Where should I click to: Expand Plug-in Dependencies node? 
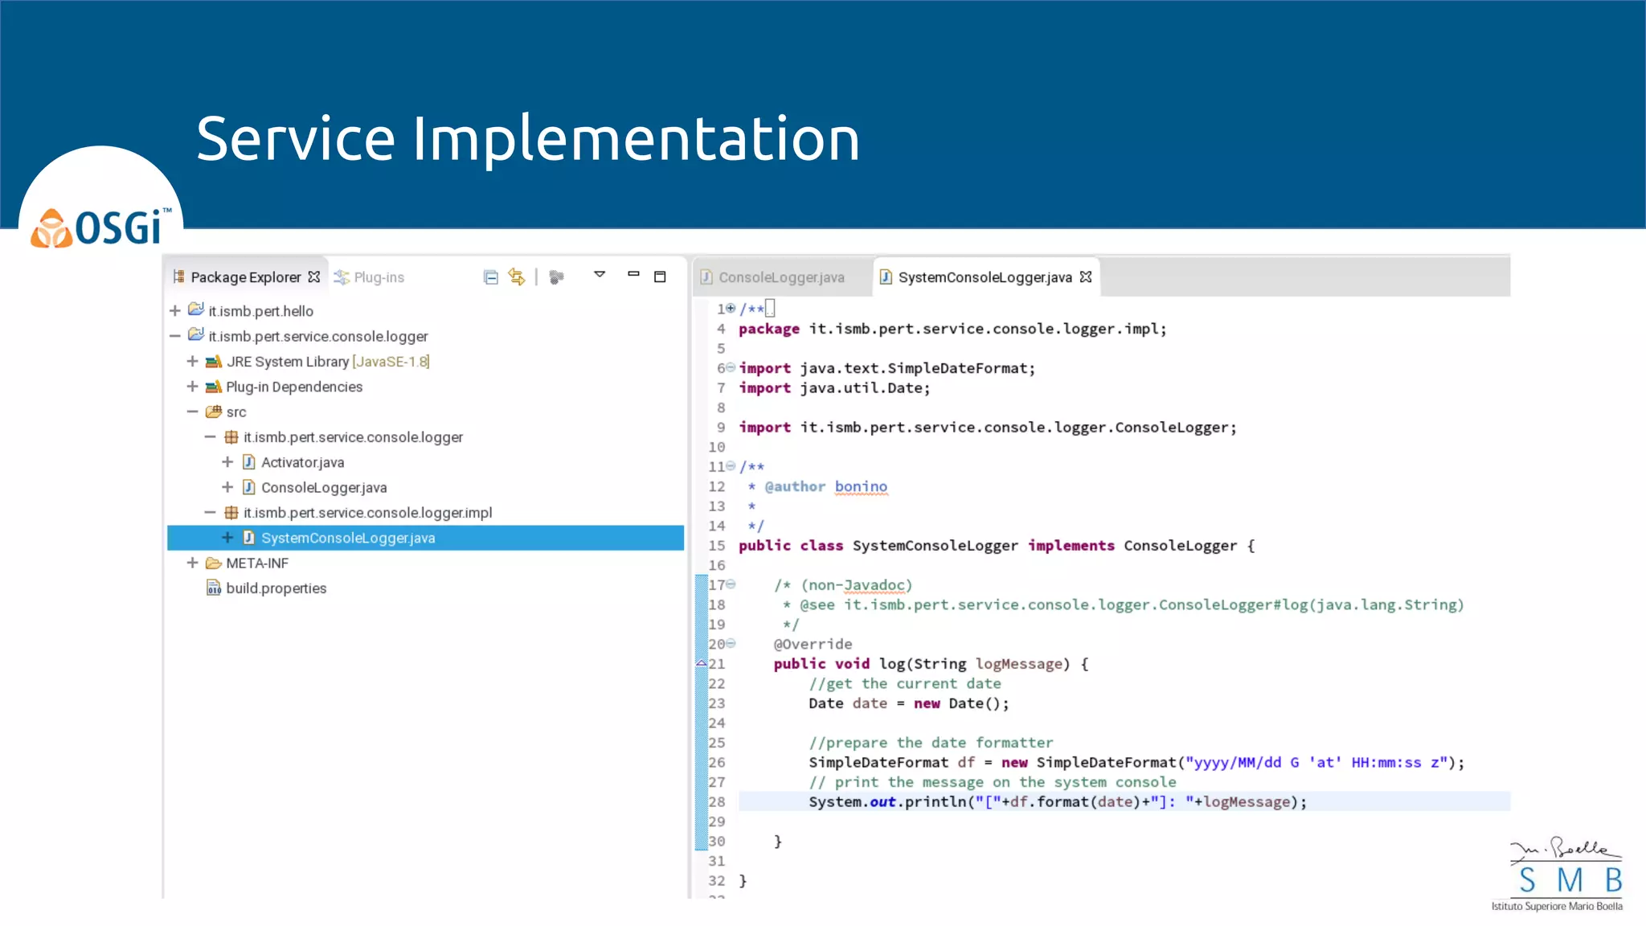193,387
